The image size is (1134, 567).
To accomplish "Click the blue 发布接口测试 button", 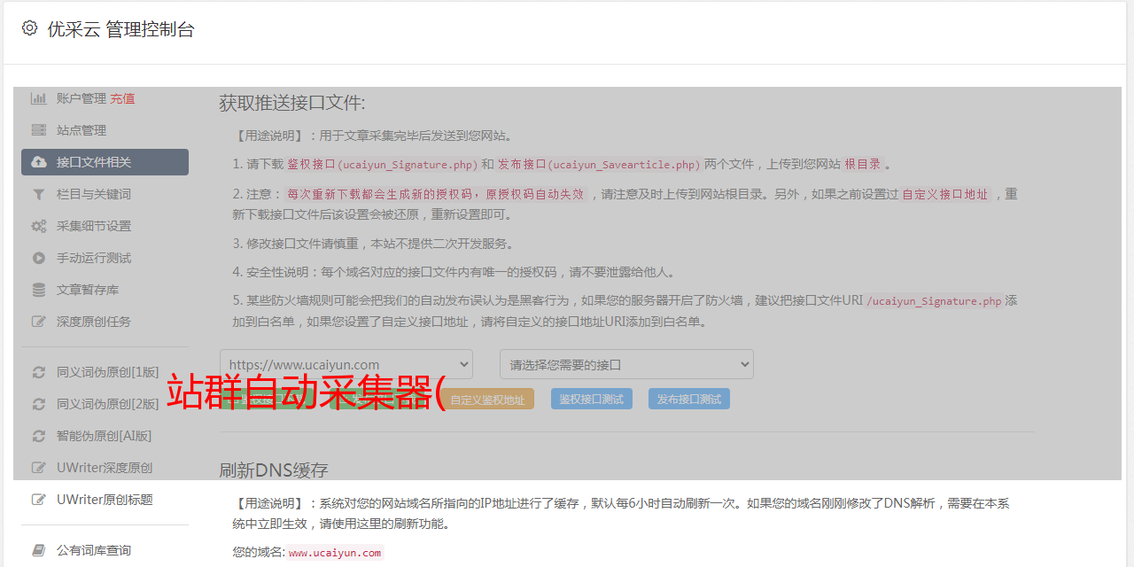I will click(689, 399).
